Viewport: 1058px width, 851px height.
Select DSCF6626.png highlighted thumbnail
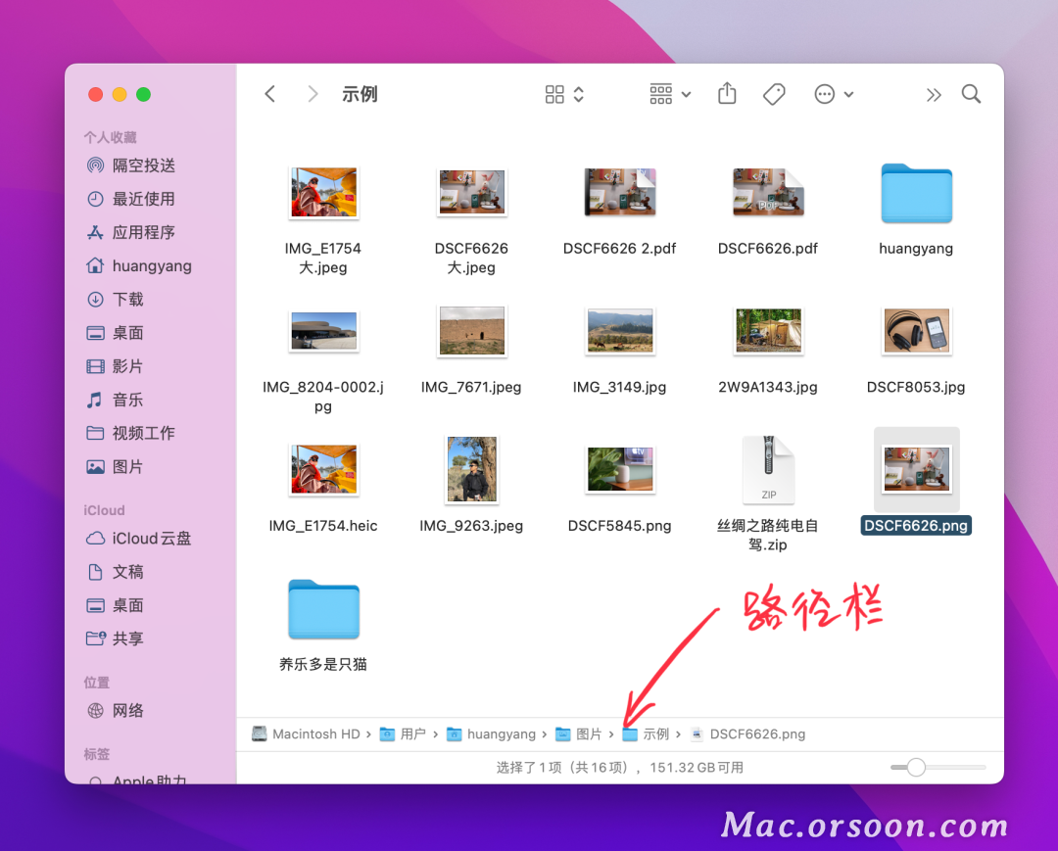click(x=916, y=469)
